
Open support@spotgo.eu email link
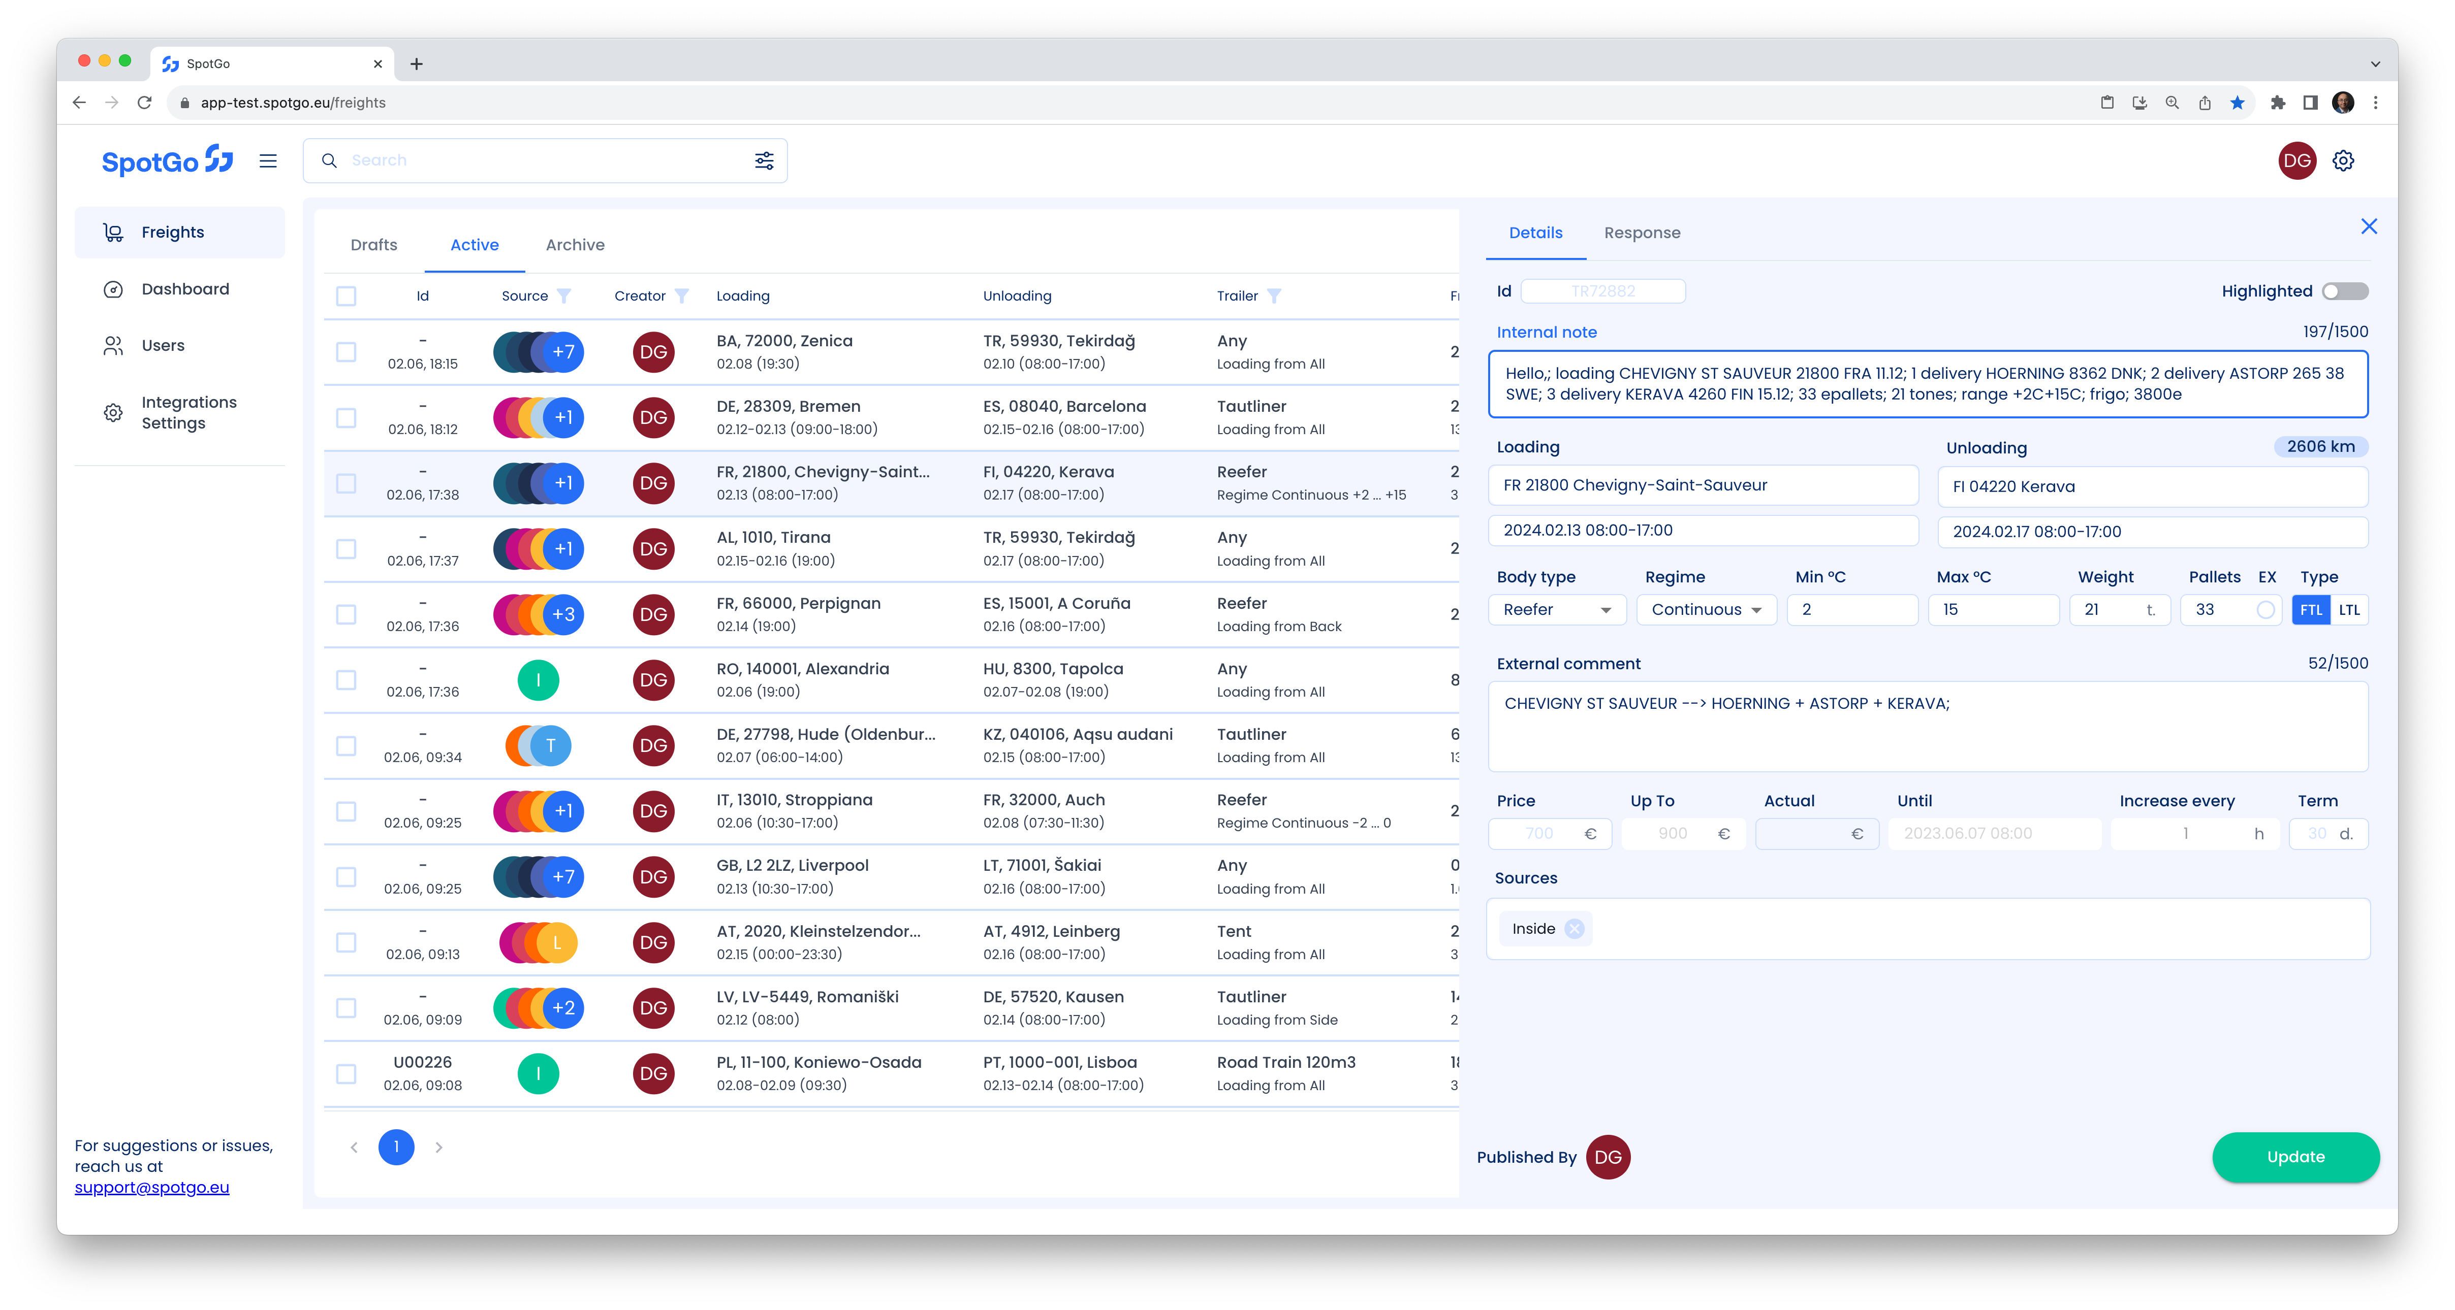click(x=152, y=1187)
